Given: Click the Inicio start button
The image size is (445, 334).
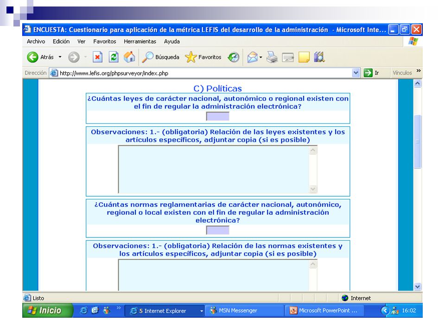Looking at the screenshot, I should point(47,310).
